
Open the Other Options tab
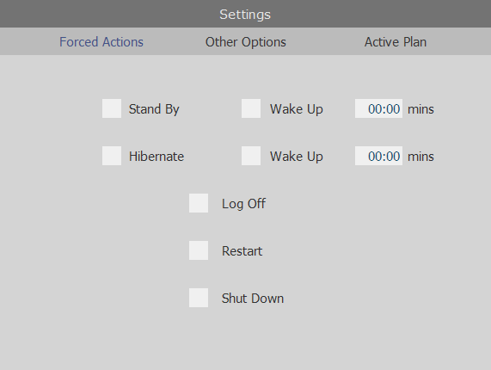246,42
